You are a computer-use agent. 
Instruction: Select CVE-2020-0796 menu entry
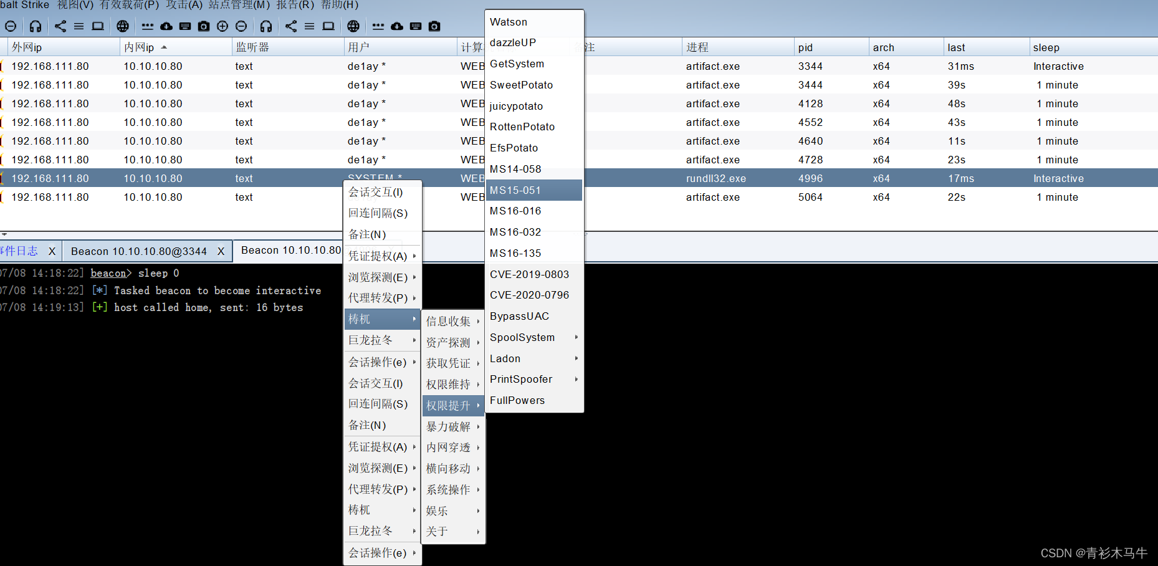[x=534, y=295]
